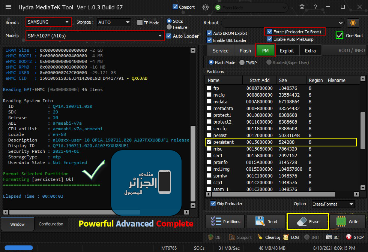The width and height of the screenshot is (368, 252).
Task: Take a screenshot with the SC camera icon
Action: point(329,237)
